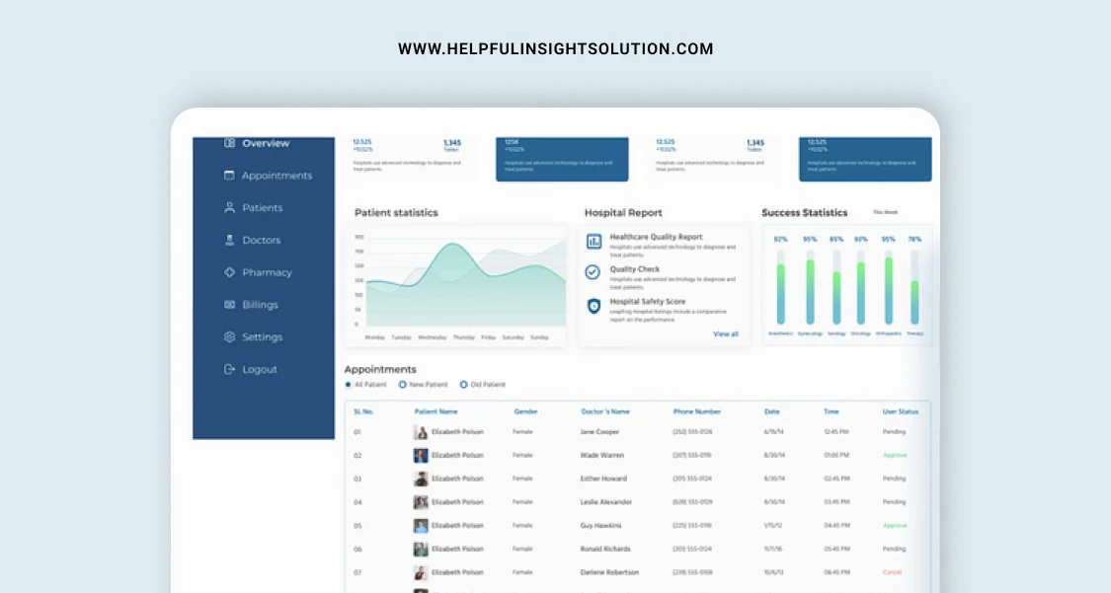The image size is (1111, 593).
Task: Open the View all link in Hospital Report
Action: [x=726, y=334]
